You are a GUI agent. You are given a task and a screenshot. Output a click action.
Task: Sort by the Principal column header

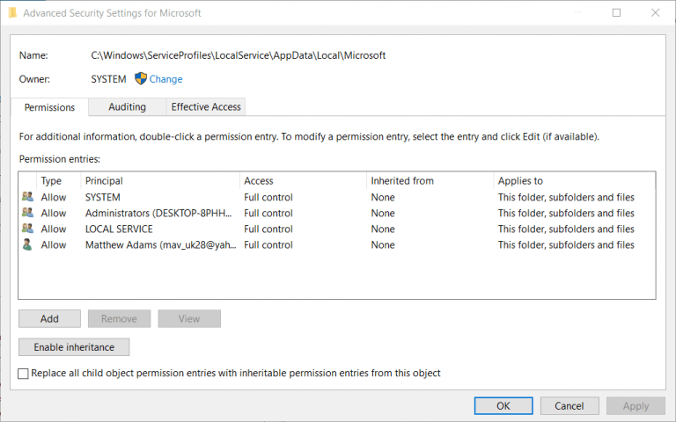160,181
